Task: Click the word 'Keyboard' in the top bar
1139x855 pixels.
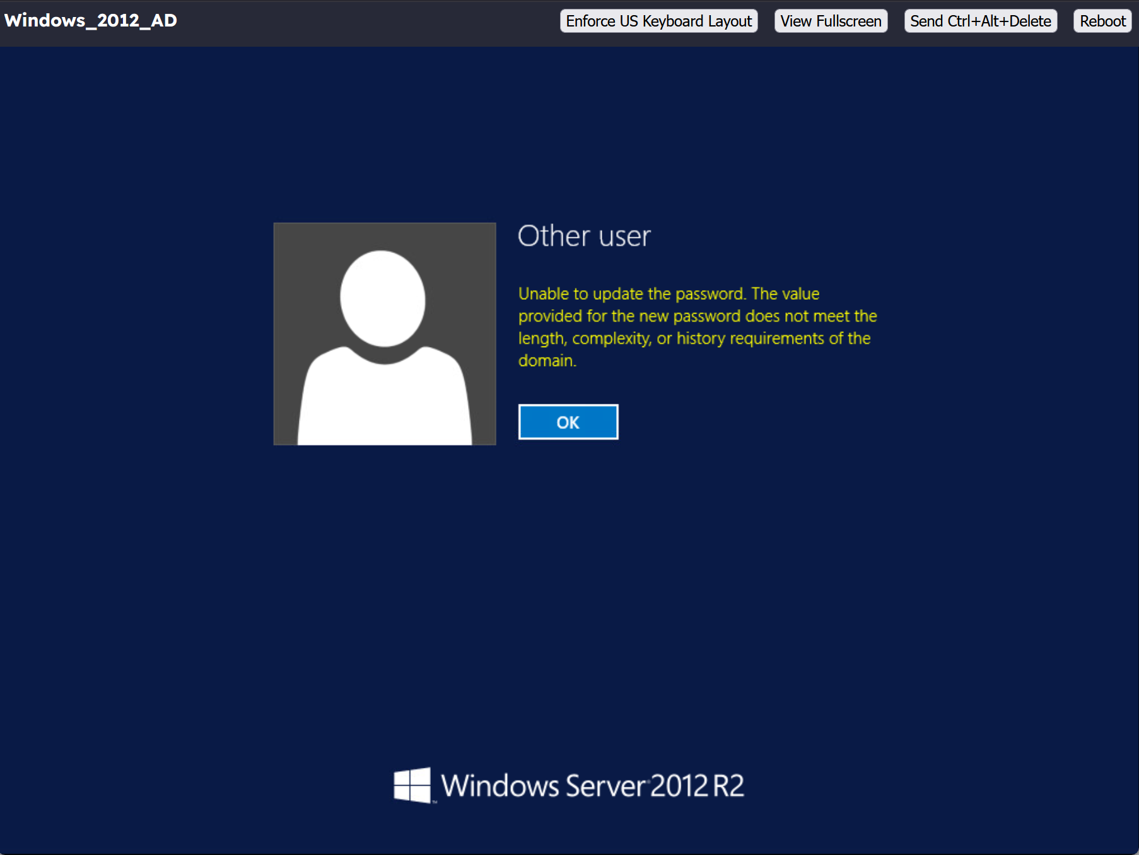Action: (x=672, y=21)
